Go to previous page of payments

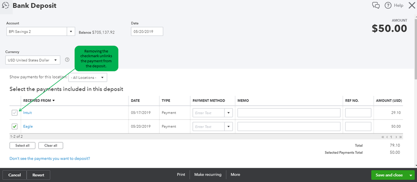click(387, 137)
